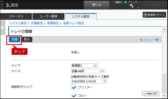The width and height of the screenshot is (168, 99).
Task: Click the サイズ: label
Action: tap(16, 71)
